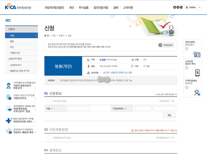207x159 pixels.
Task: Open 개인 top menu
Action: coord(71,8)
